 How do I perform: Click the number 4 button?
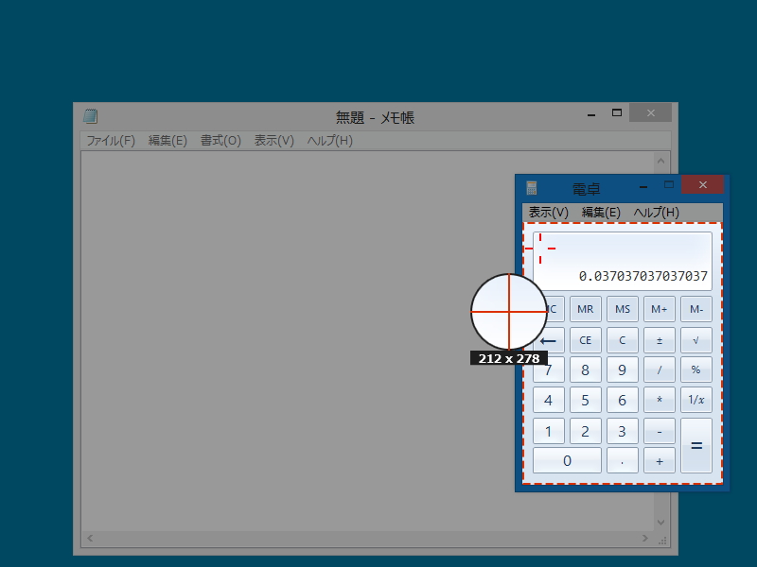tap(549, 400)
